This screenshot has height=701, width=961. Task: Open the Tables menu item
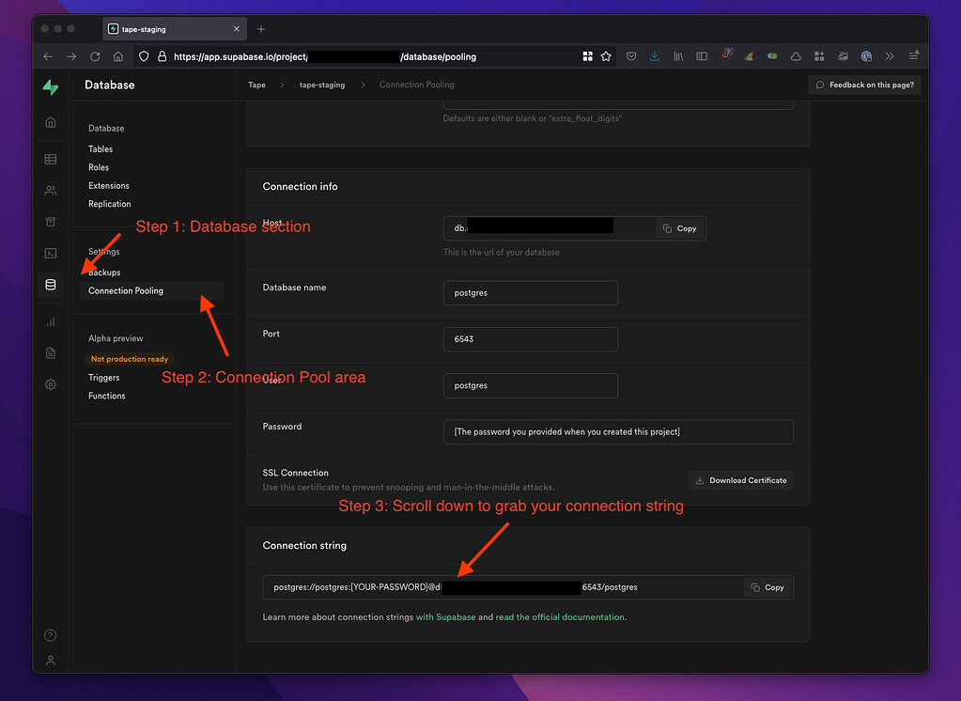pyautogui.click(x=101, y=149)
